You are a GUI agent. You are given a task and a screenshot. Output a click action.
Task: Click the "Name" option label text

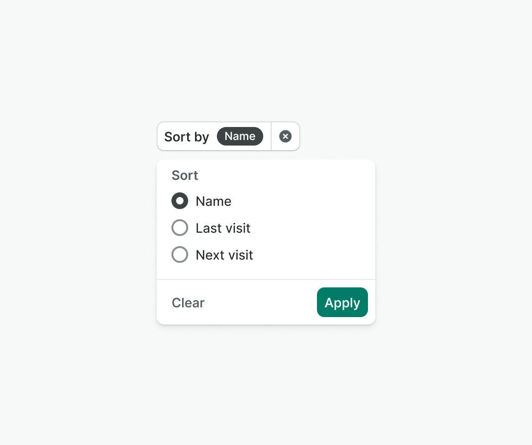[214, 201]
